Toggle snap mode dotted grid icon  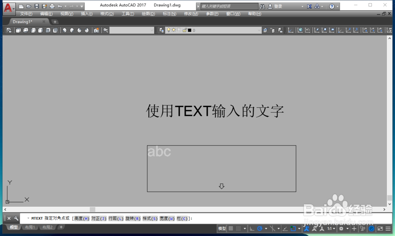(x=238, y=229)
